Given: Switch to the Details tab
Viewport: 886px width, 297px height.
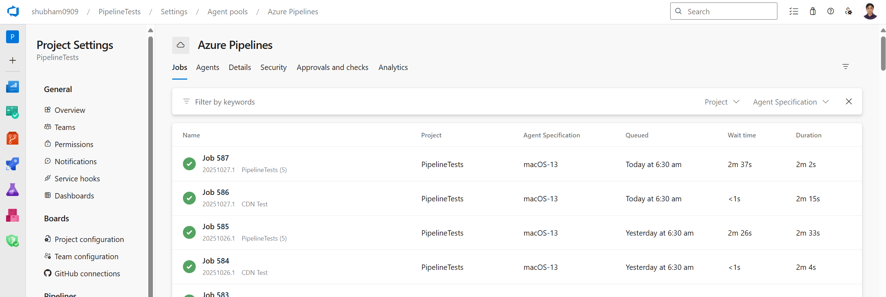Looking at the screenshot, I should coord(240,67).
